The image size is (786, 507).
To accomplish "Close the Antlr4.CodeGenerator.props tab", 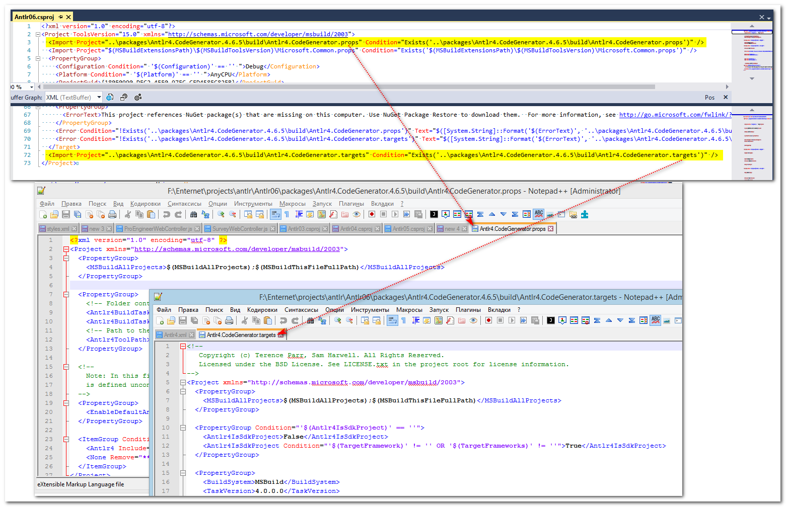I will pos(550,229).
